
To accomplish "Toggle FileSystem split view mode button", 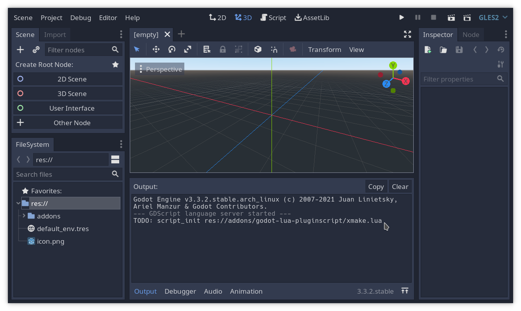I will pos(115,159).
